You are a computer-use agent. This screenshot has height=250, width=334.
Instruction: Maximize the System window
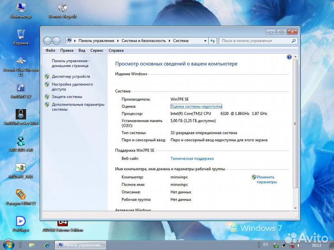click(282, 32)
